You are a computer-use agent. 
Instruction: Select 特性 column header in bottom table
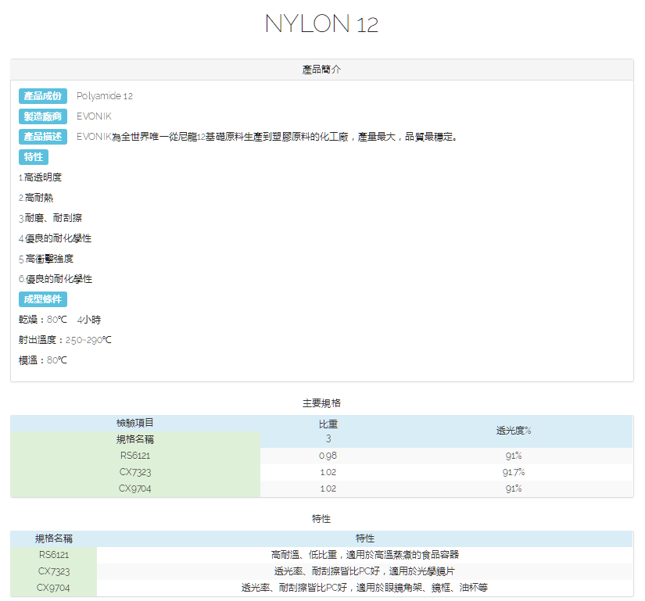pyautogui.click(x=365, y=538)
